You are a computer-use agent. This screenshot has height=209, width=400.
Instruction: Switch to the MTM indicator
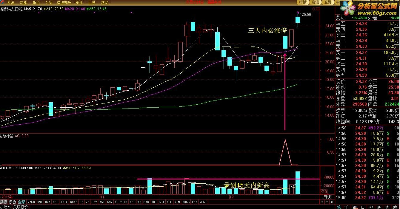tap(177, 202)
